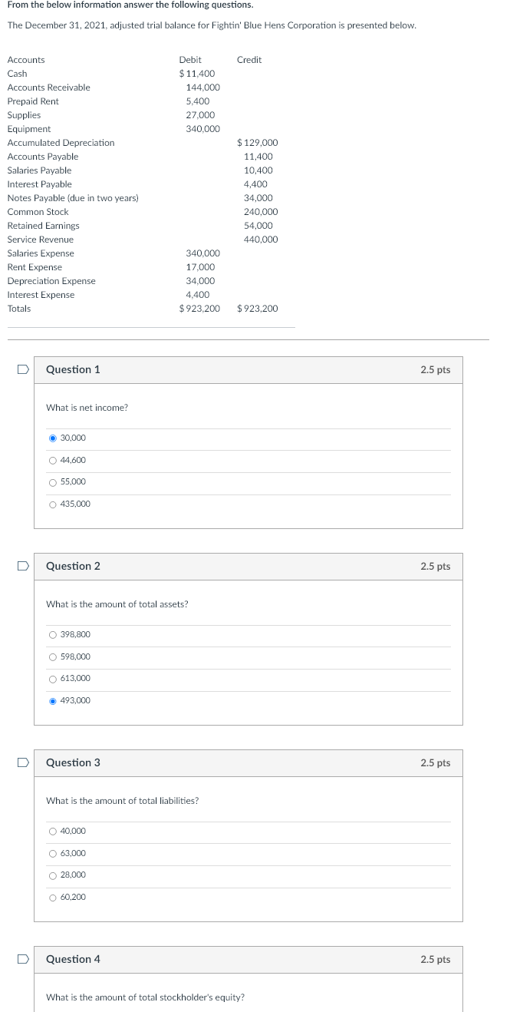Click Prepaid Rent account row label
The height and width of the screenshot is (1012, 510).
[33, 101]
